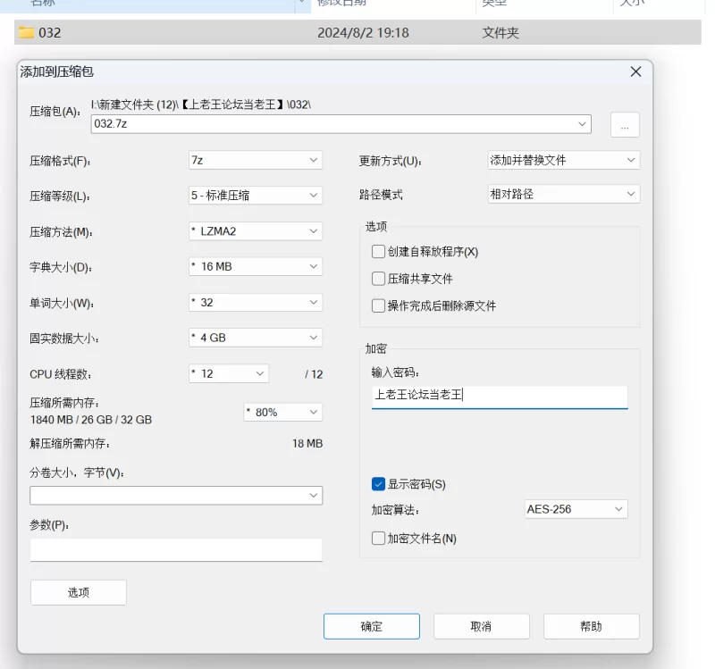The width and height of the screenshot is (715, 669).
Task: Expand the 加密算法 AES-256 dropdown
Action: [x=576, y=509]
